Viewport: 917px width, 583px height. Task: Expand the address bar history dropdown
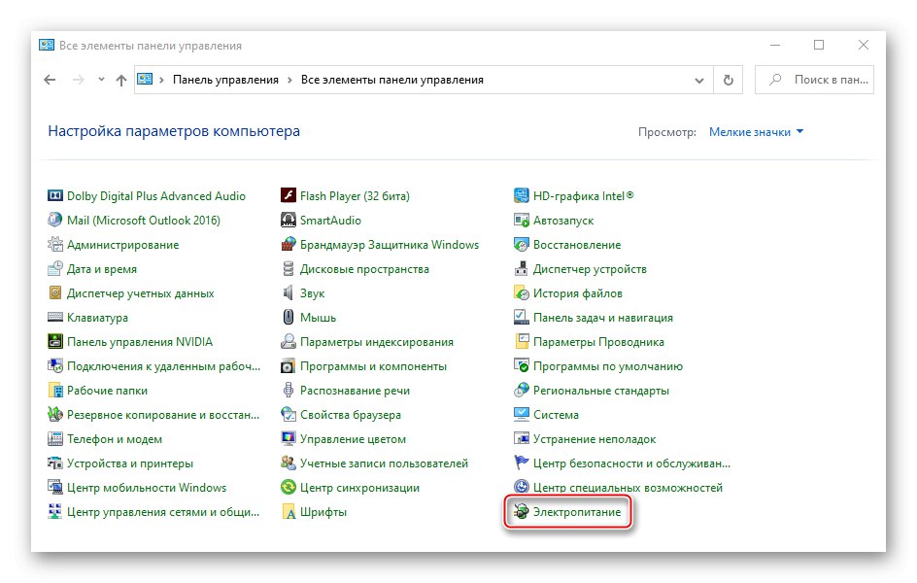click(698, 80)
